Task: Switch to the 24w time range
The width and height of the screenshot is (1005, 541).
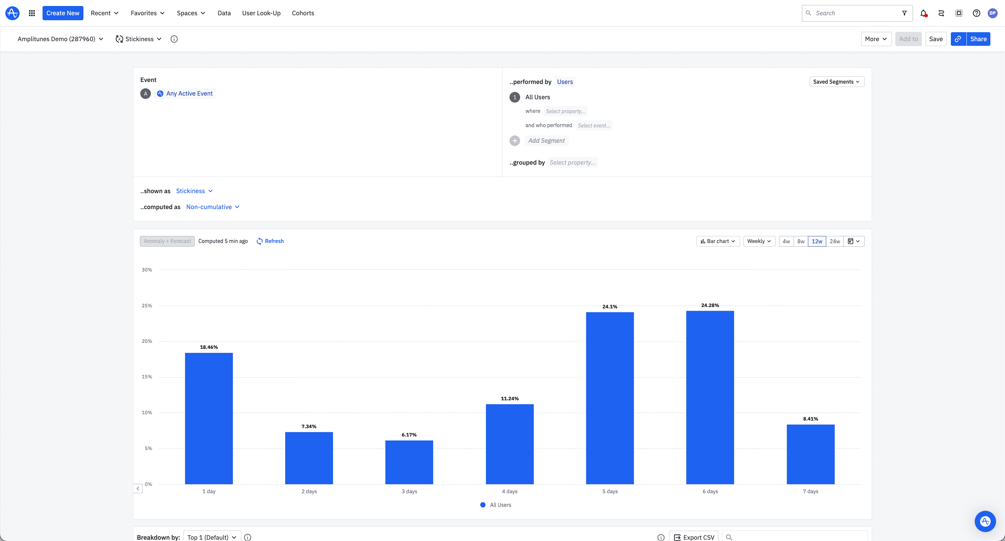Action: [x=835, y=241]
